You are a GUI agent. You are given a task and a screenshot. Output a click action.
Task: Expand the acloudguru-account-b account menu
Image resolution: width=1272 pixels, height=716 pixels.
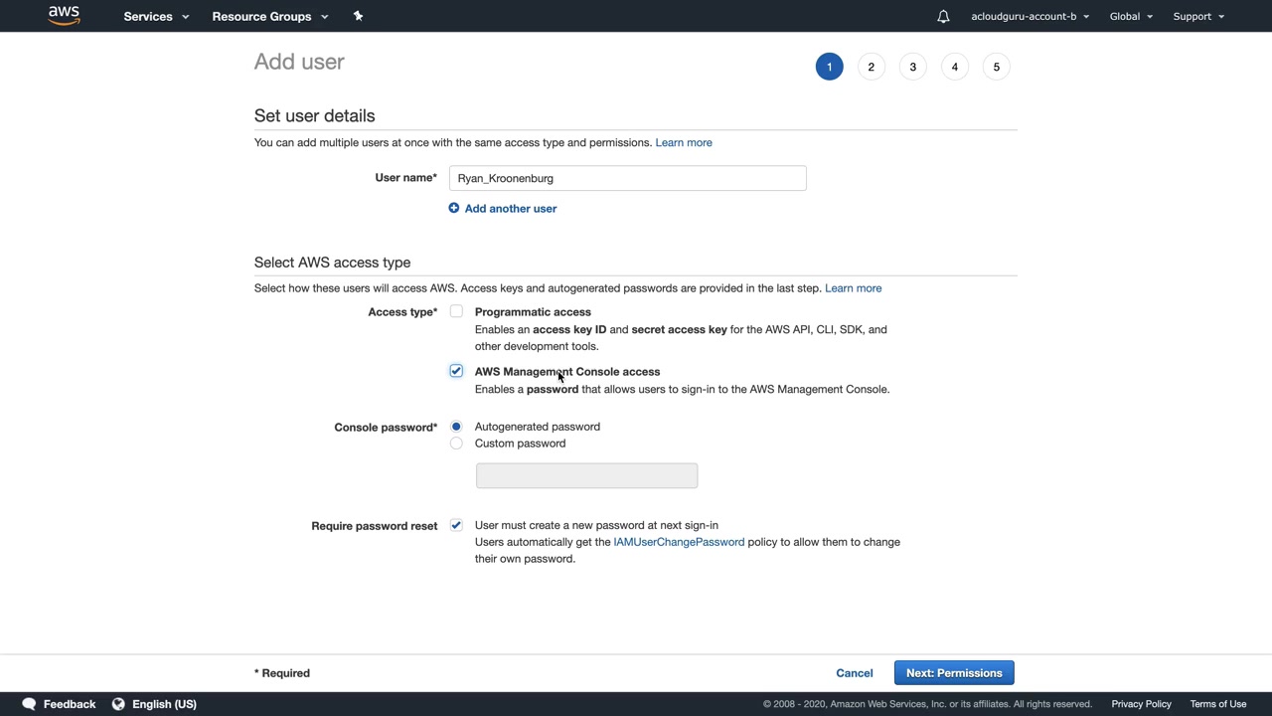pyautogui.click(x=1030, y=16)
